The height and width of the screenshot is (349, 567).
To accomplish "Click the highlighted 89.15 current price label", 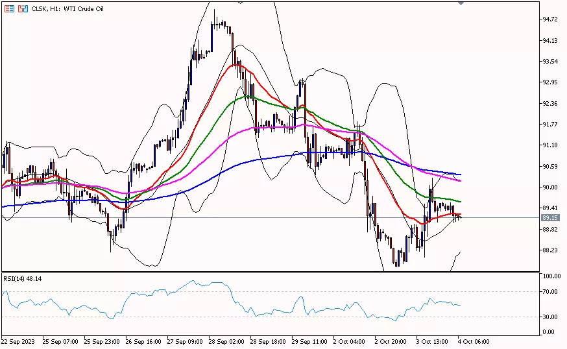I will click(x=550, y=217).
